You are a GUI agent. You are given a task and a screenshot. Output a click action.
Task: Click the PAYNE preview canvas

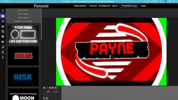click(x=111, y=52)
